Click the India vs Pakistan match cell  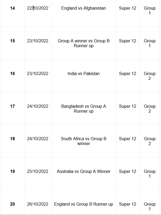(83, 76)
